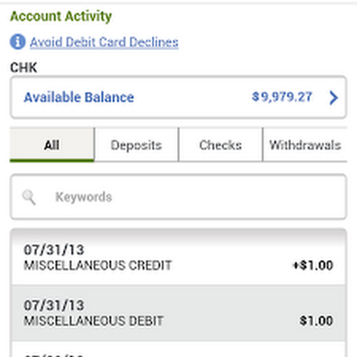The height and width of the screenshot is (357, 357).
Task: Click the magnifying glass search icon
Action: pos(29,197)
